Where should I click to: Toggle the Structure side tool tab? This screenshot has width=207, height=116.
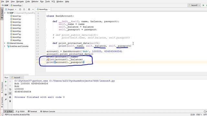(2, 87)
